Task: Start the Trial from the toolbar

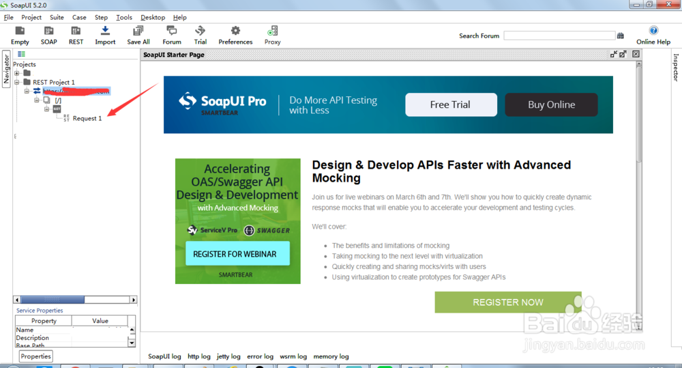Action: 200,36
